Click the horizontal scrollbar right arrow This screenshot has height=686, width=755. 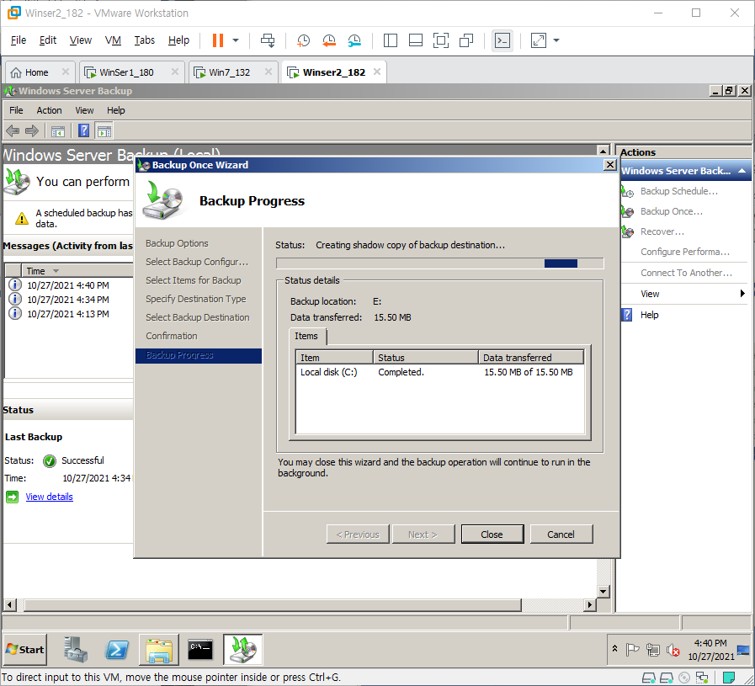coord(590,604)
